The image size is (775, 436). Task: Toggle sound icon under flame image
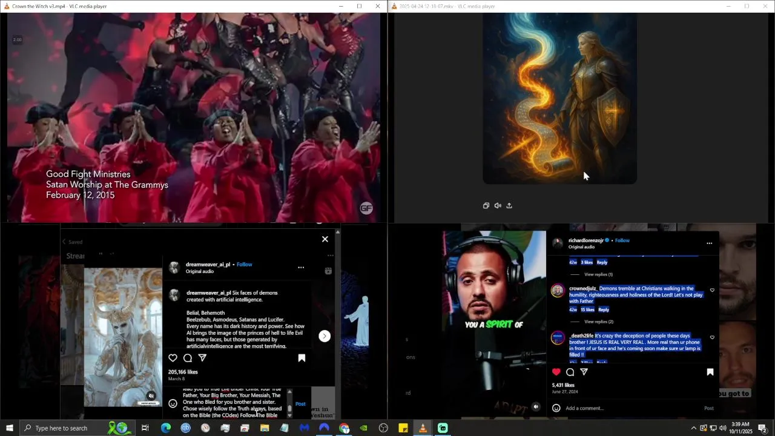click(498, 206)
